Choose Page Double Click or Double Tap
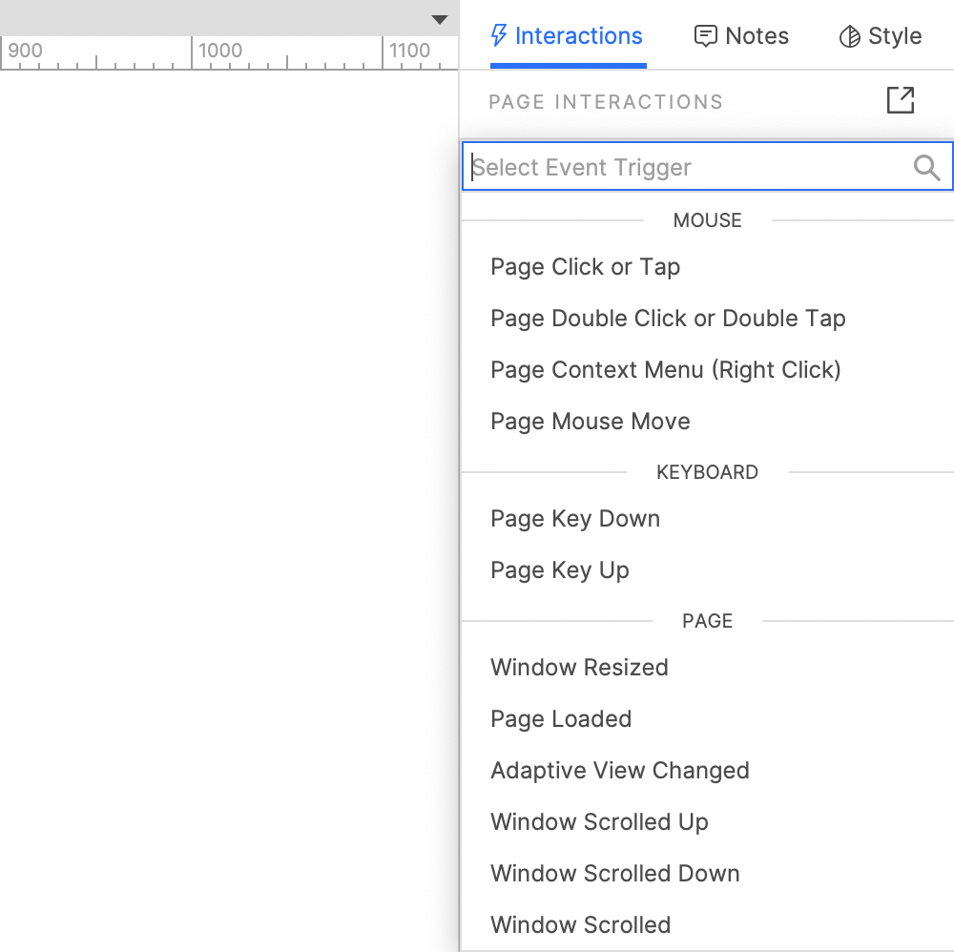954x952 pixels. point(668,319)
